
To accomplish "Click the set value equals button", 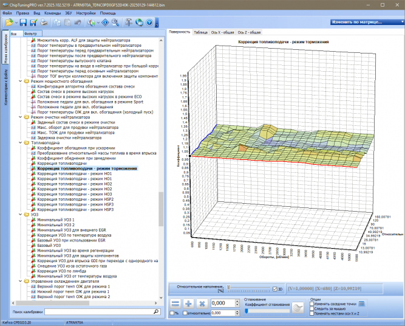I will pos(175,303).
